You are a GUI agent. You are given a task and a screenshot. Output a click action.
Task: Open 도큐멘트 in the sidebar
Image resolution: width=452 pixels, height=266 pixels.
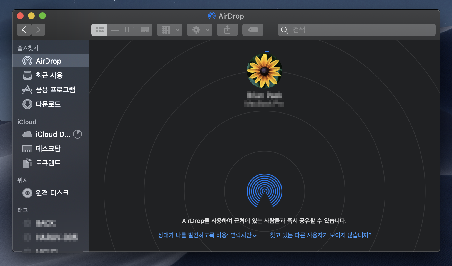(x=51, y=163)
